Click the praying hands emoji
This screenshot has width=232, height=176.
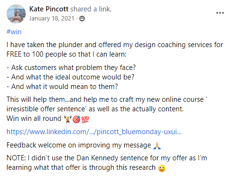coord(157,146)
